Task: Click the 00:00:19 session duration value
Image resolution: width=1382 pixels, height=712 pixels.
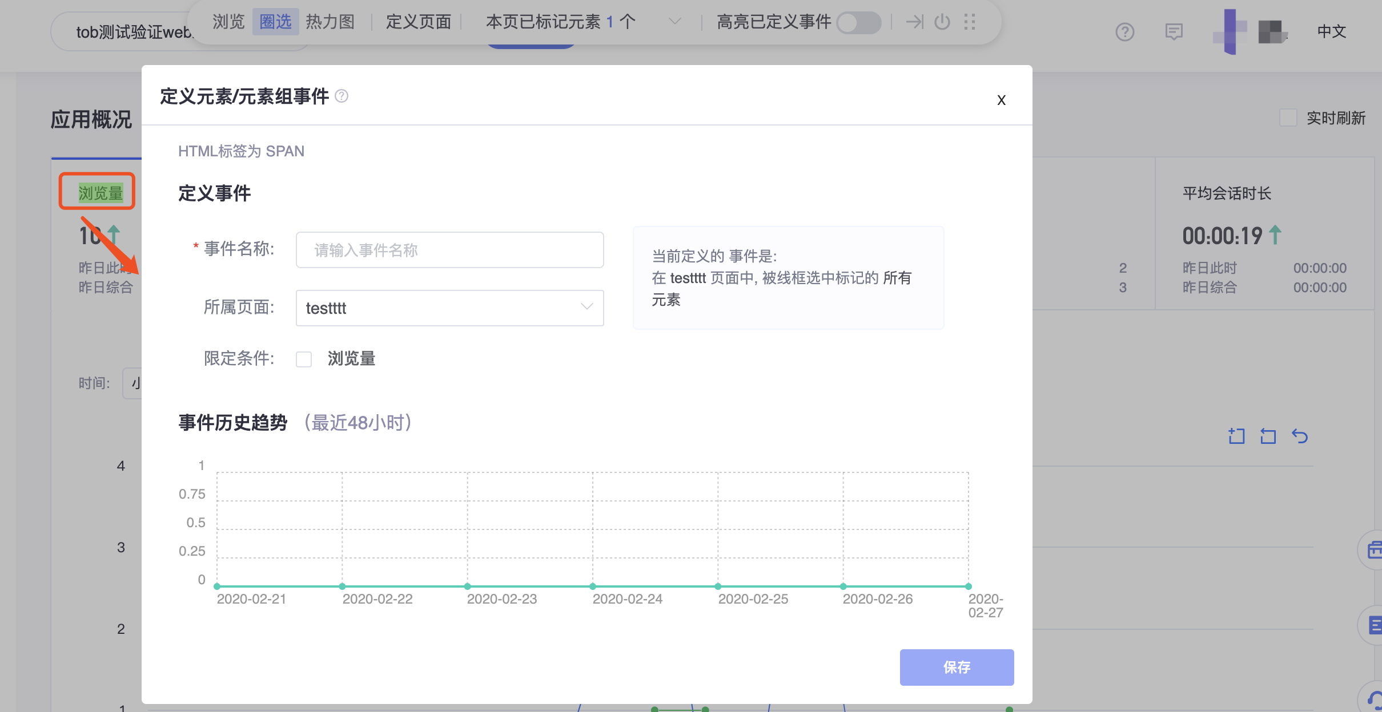Action: point(1222,236)
